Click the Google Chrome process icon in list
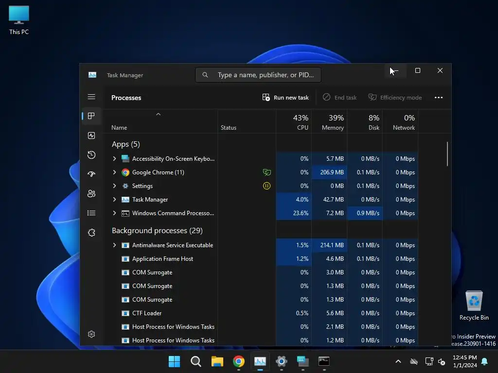The height and width of the screenshot is (373, 498). coord(125,172)
